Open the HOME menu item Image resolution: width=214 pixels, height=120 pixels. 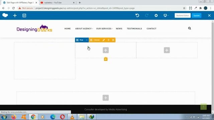point(68,29)
